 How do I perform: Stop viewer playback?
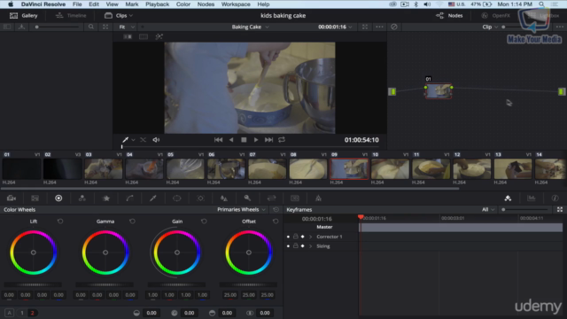(244, 140)
